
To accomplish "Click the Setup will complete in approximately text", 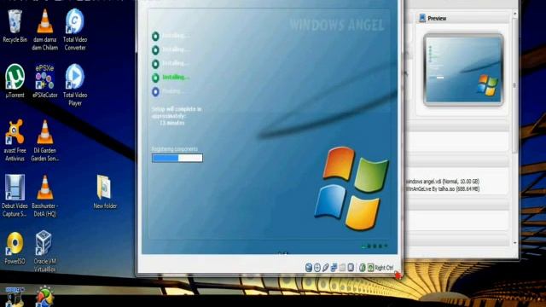I will coord(177,113).
